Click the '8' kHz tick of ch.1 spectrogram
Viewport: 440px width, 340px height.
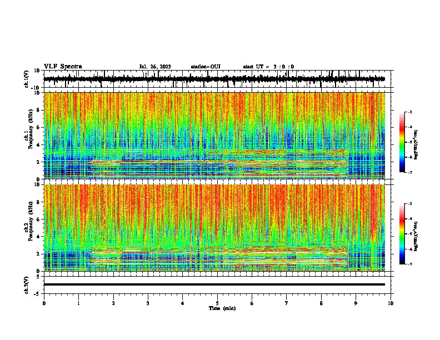pyautogui.click(x=38, y=110)
